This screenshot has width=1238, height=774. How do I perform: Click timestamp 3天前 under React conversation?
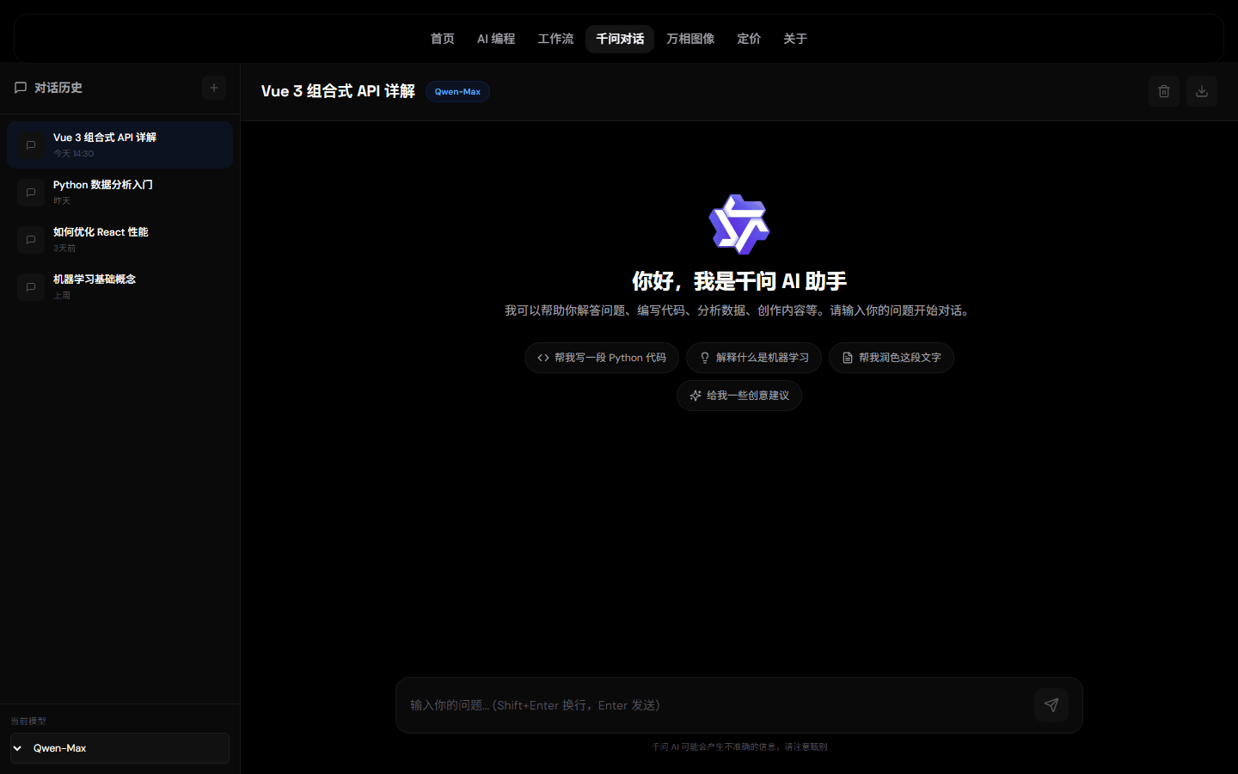point(64,249)
